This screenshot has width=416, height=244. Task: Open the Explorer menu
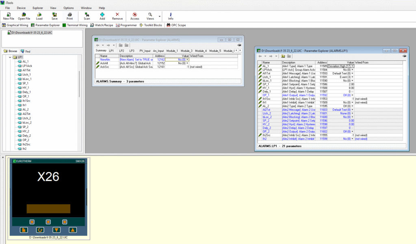coord(38,8)
